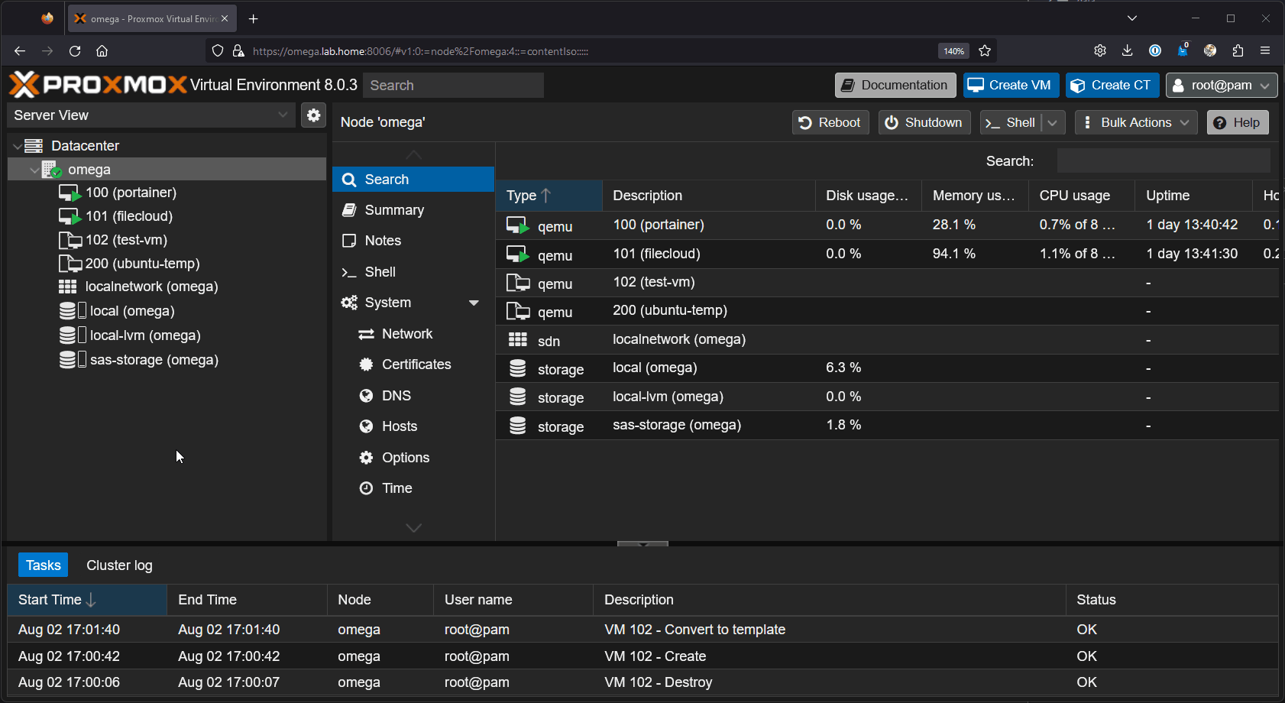Click the Proxmox logo
Image resolution: width=1285 pixels, height=703 pixels.
[98, 85]
